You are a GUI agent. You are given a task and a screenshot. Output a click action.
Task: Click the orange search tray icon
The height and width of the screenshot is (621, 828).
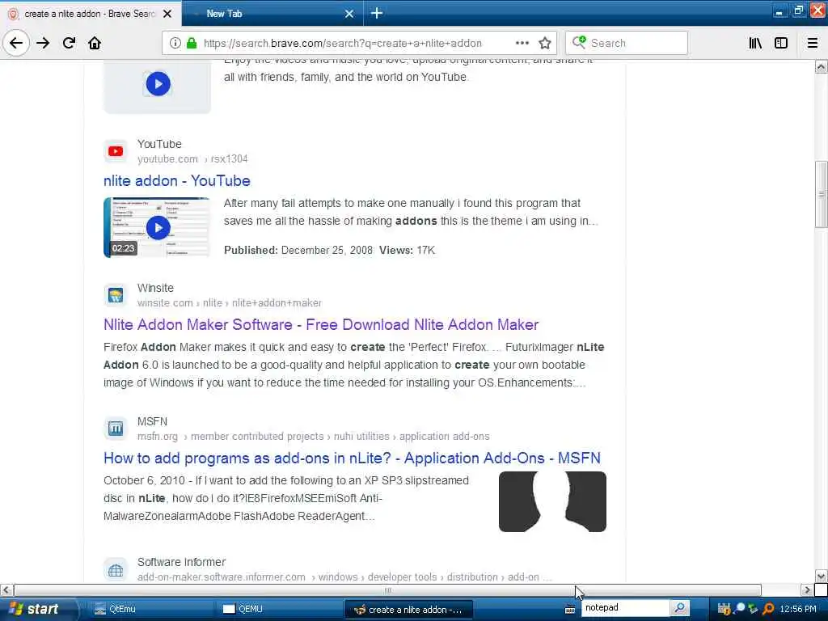click(x=768, y=609)
